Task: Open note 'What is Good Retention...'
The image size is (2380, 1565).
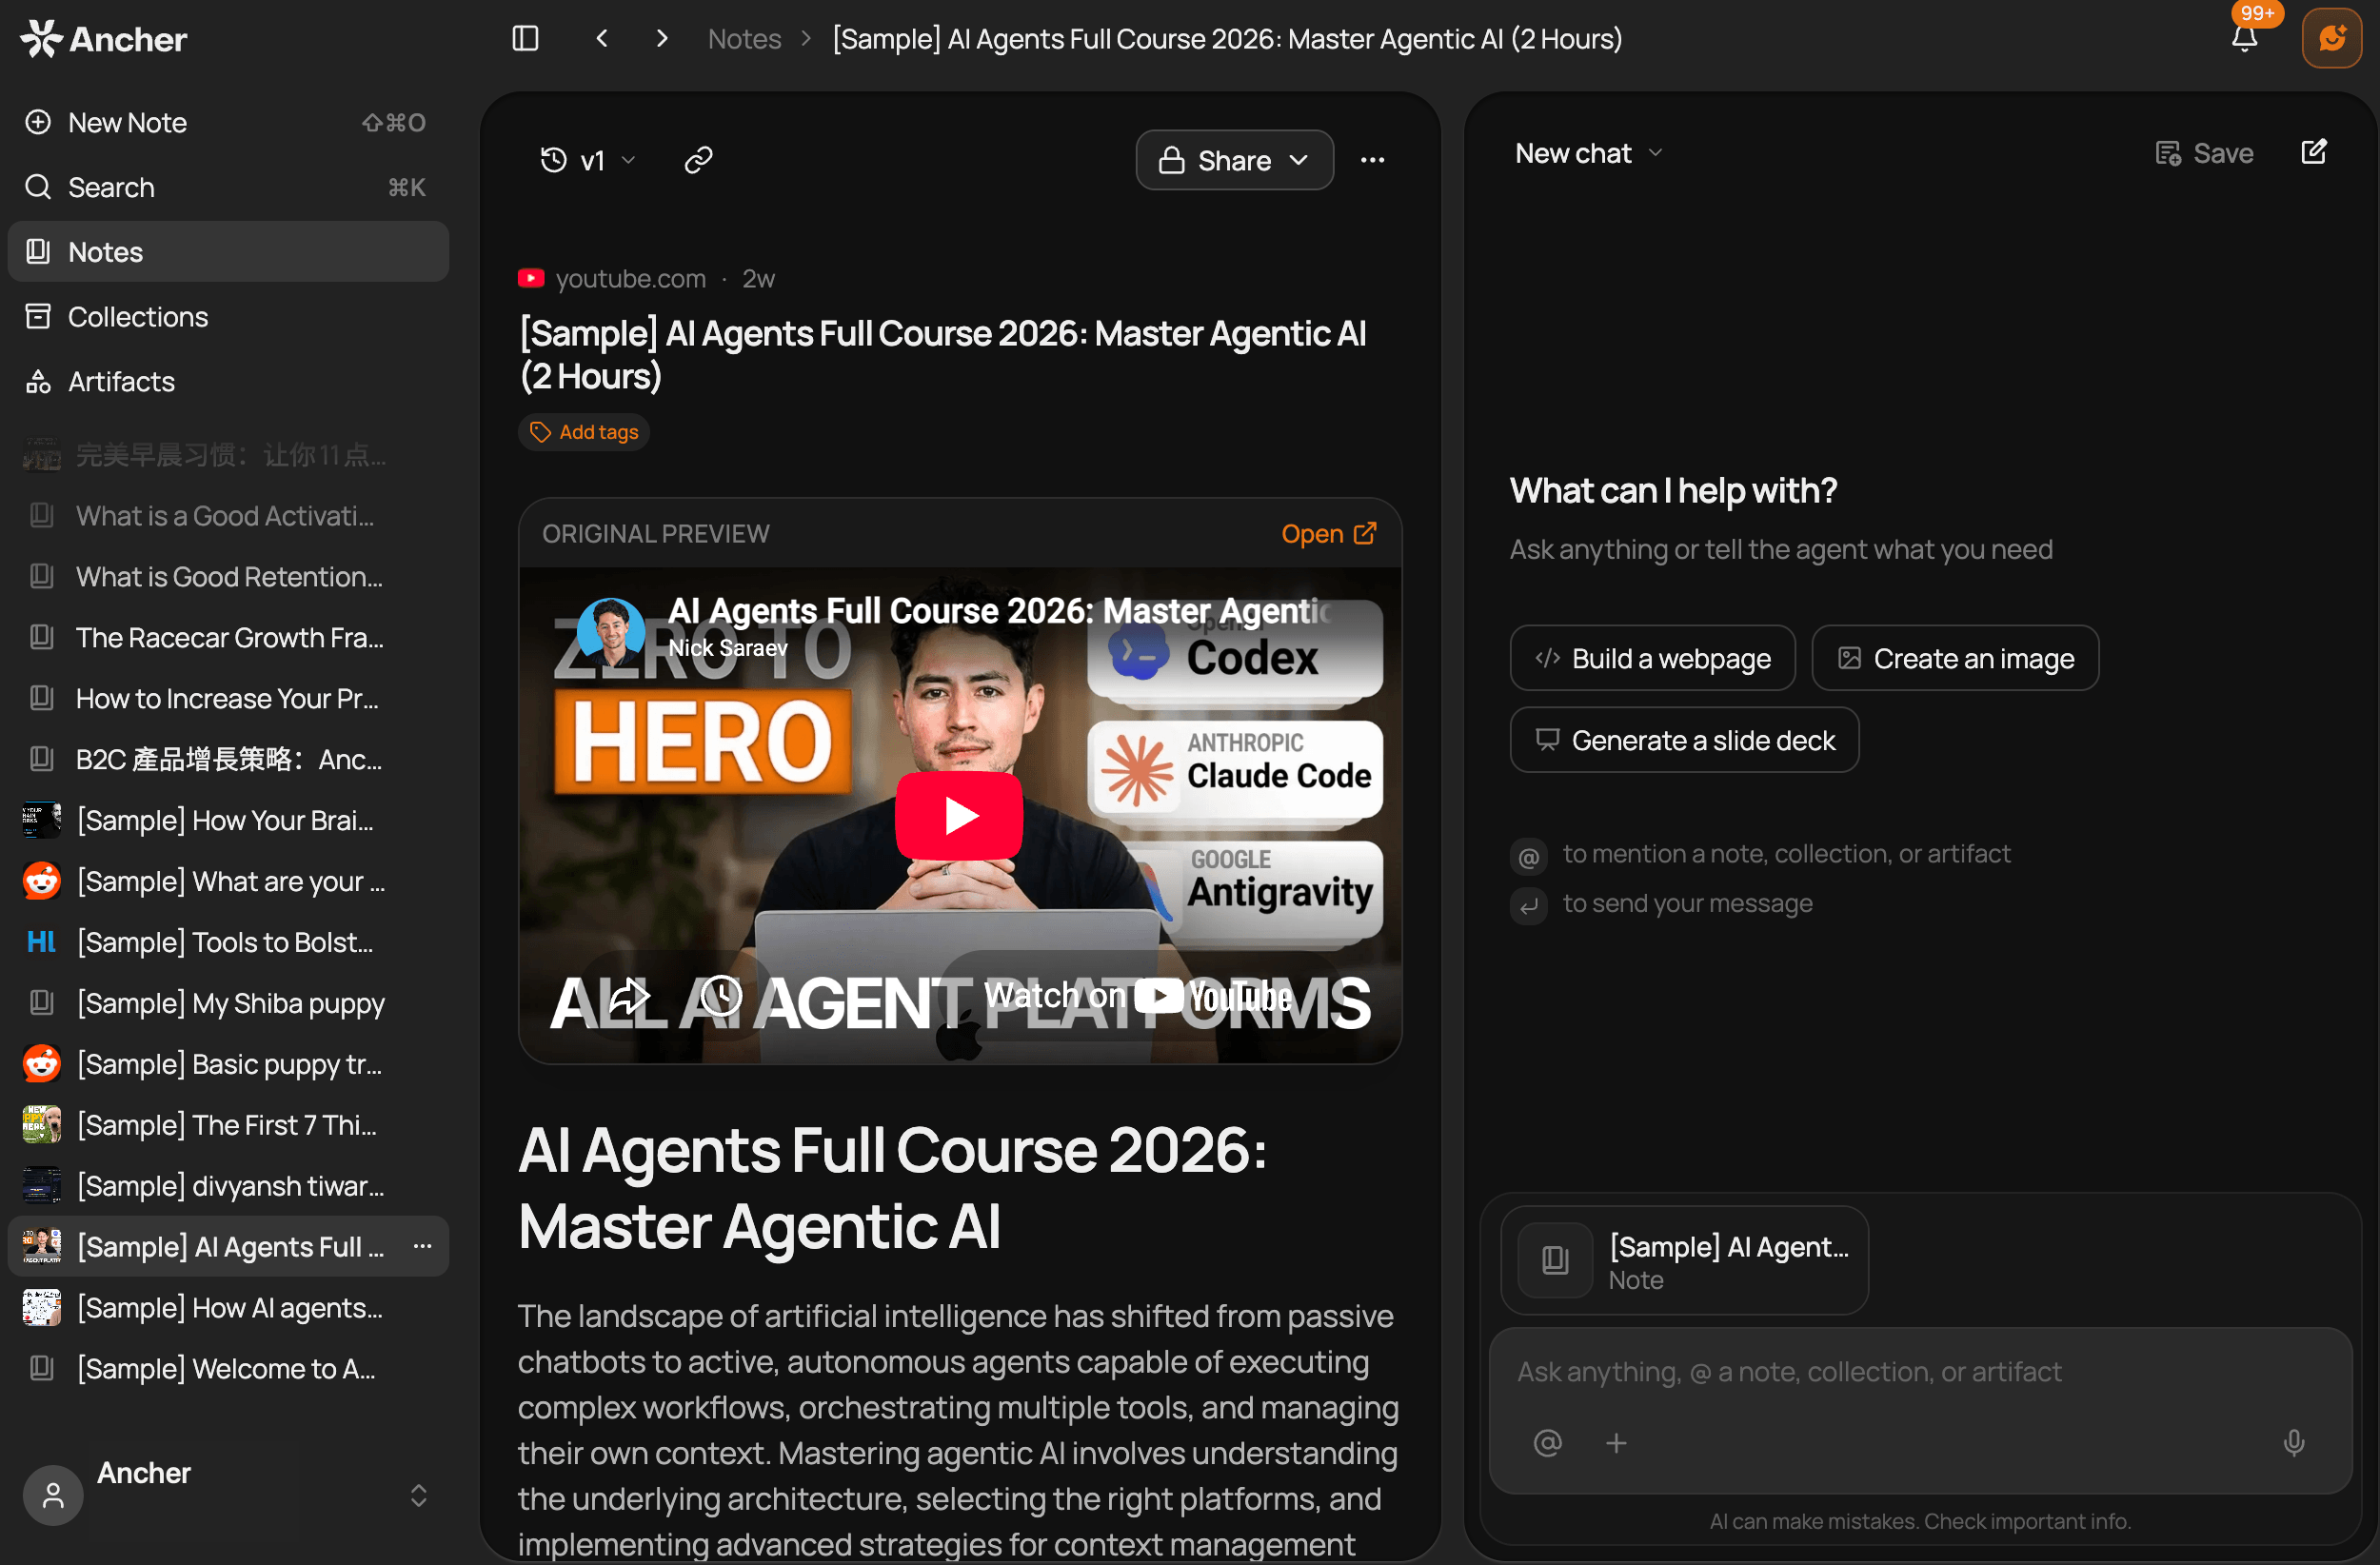Action: coord(228,577)
